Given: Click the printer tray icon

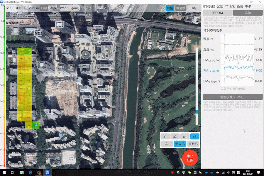Looking at the screenshot, I should coord(184,172).
